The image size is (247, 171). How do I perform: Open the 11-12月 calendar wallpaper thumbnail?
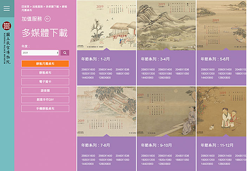[221, 111]
